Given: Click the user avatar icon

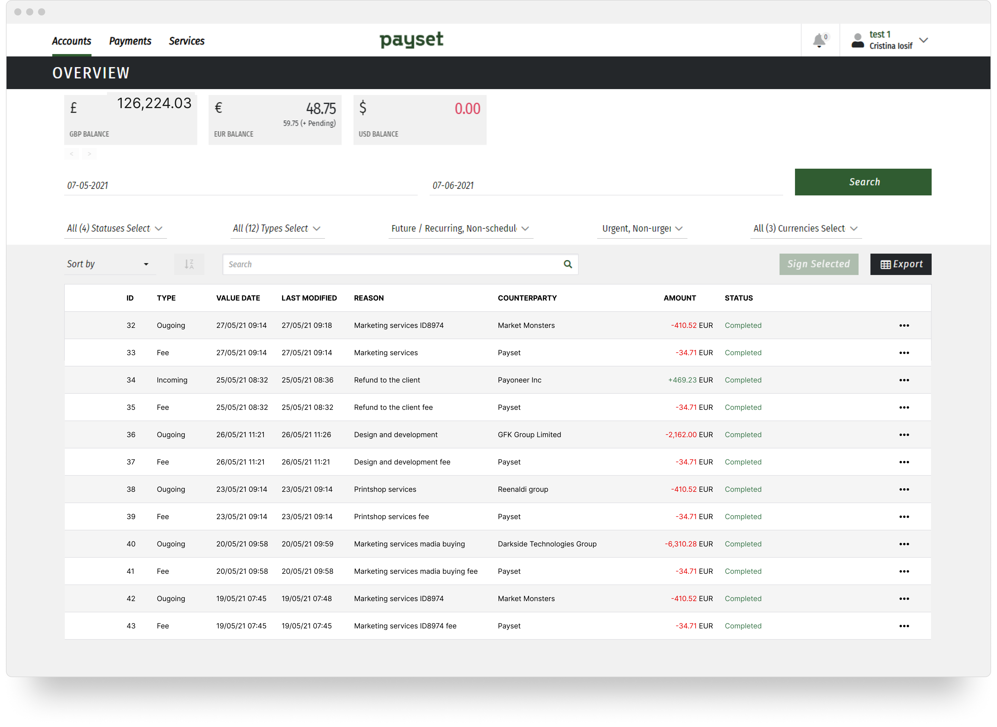Looking at the screenshot, I should pos(858,40).
